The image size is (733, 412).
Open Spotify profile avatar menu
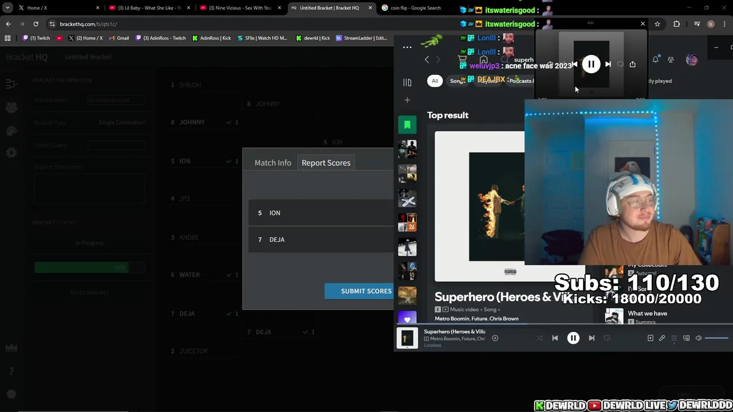pos(692,60)
